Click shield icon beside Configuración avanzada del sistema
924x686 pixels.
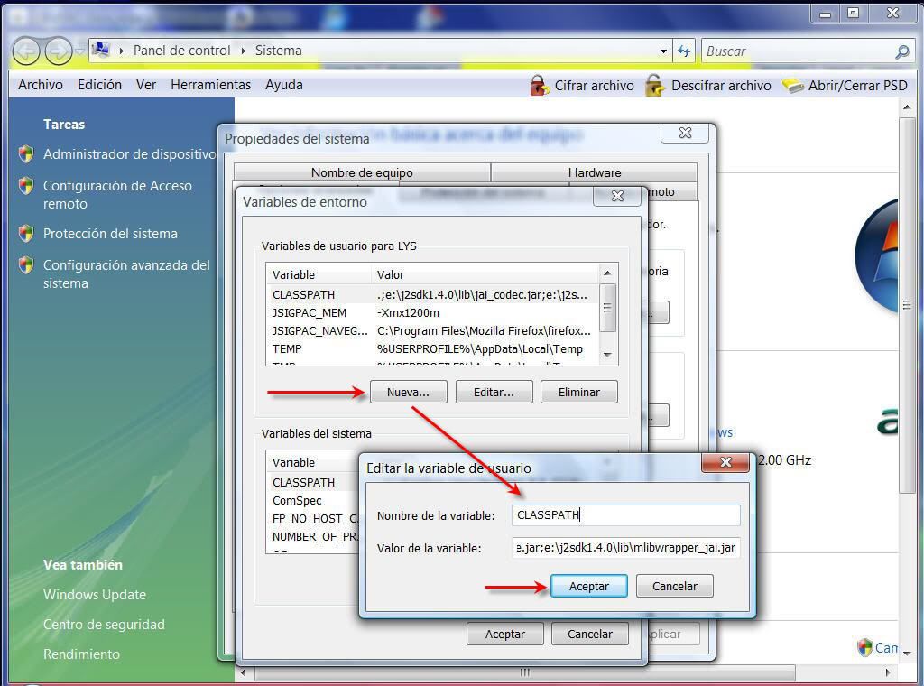point(26,265)
